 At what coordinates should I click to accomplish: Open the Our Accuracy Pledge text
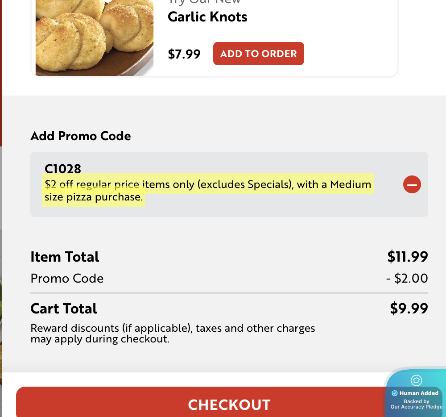pos(416,407)
